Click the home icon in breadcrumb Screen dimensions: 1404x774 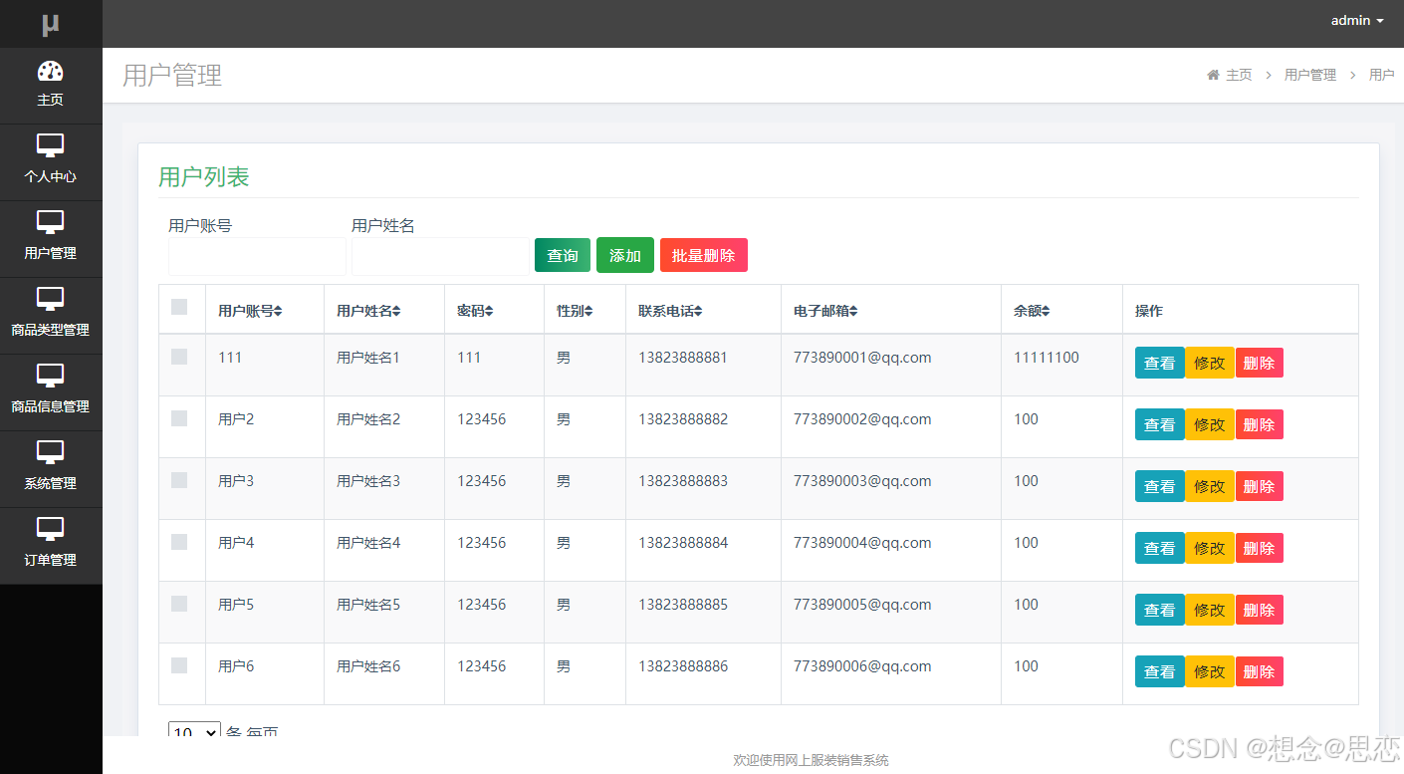pyautogui.click(x=1213, y=75)
